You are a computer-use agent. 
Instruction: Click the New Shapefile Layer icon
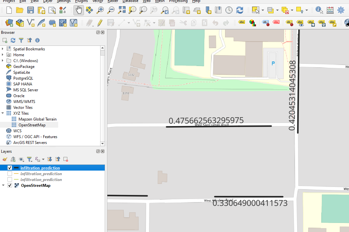tap(31, 23)
